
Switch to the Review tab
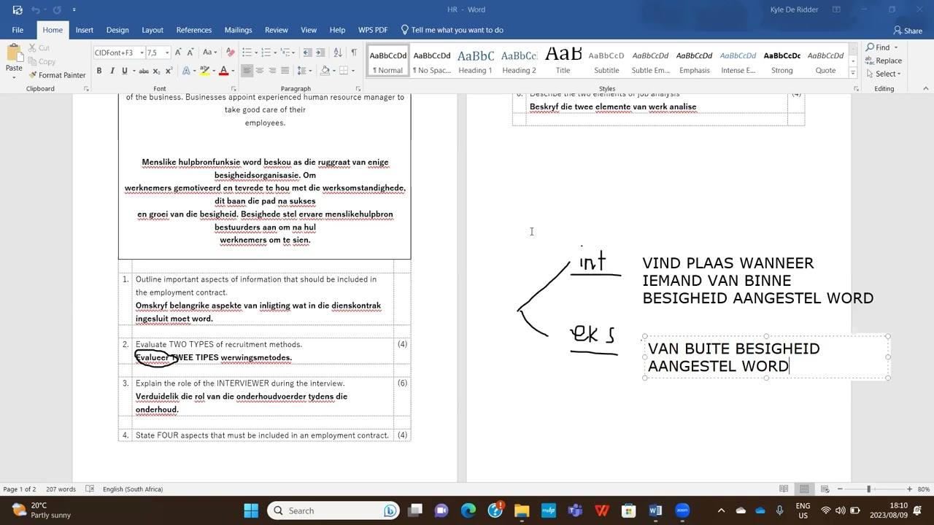(277, 30)
